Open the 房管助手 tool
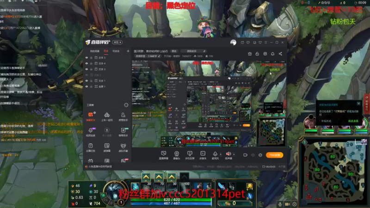 pyautogui.click(x=123, y=117)
